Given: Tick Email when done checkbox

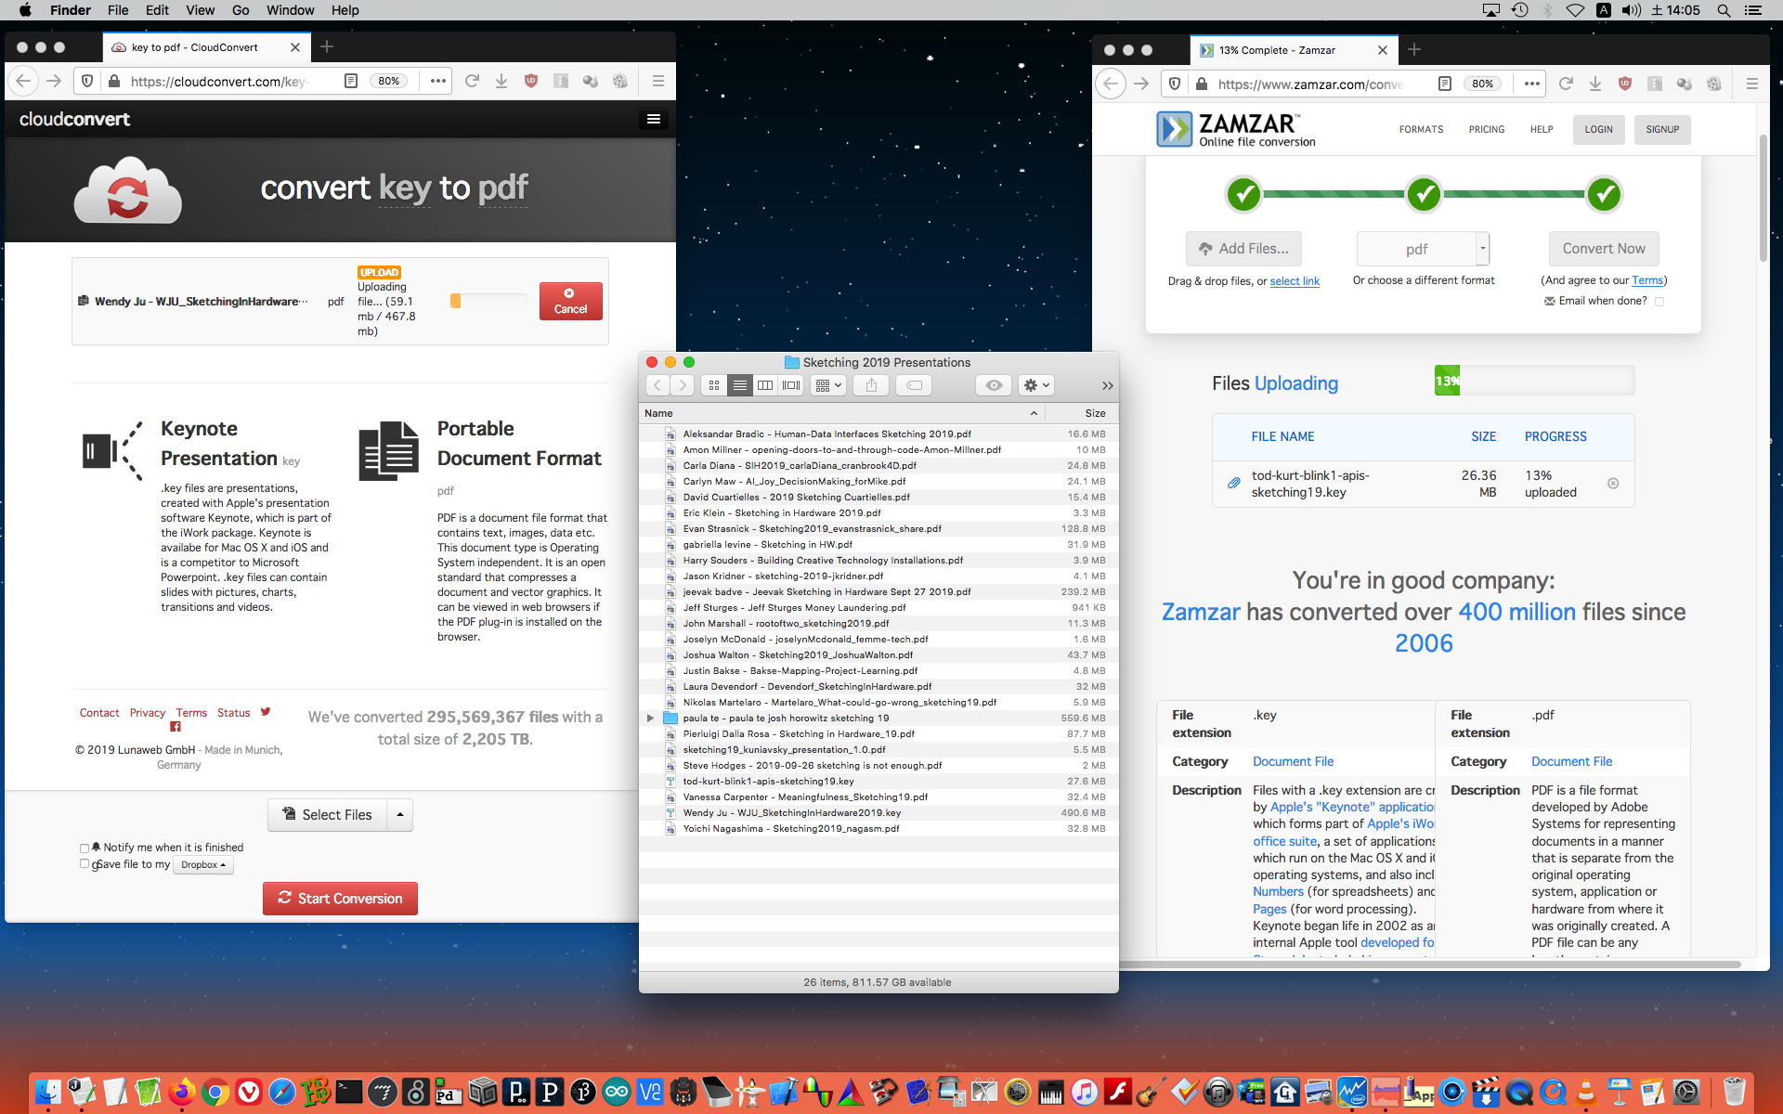Looking at the screenshot, I should pos(1659,301).
